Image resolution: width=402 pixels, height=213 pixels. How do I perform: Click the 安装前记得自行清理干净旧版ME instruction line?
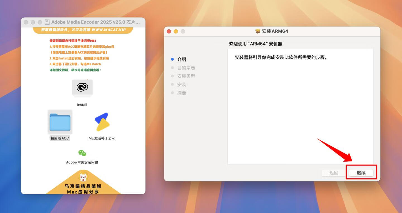pos(73,41)
